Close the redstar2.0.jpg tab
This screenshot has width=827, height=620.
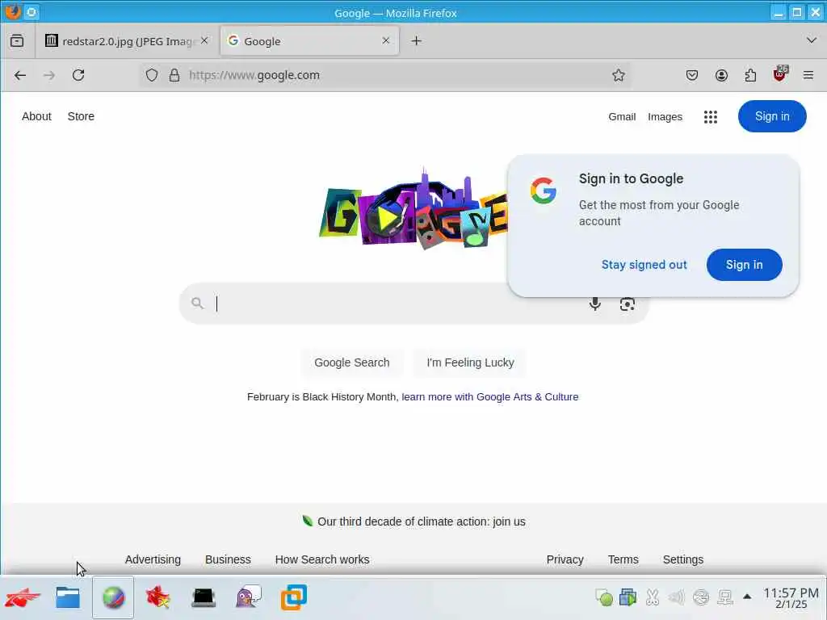(x=204, y=40)
